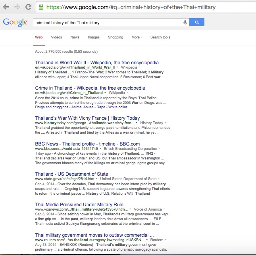Open Search tools options
Screen dimensions: 256x255
click(160, 37)
